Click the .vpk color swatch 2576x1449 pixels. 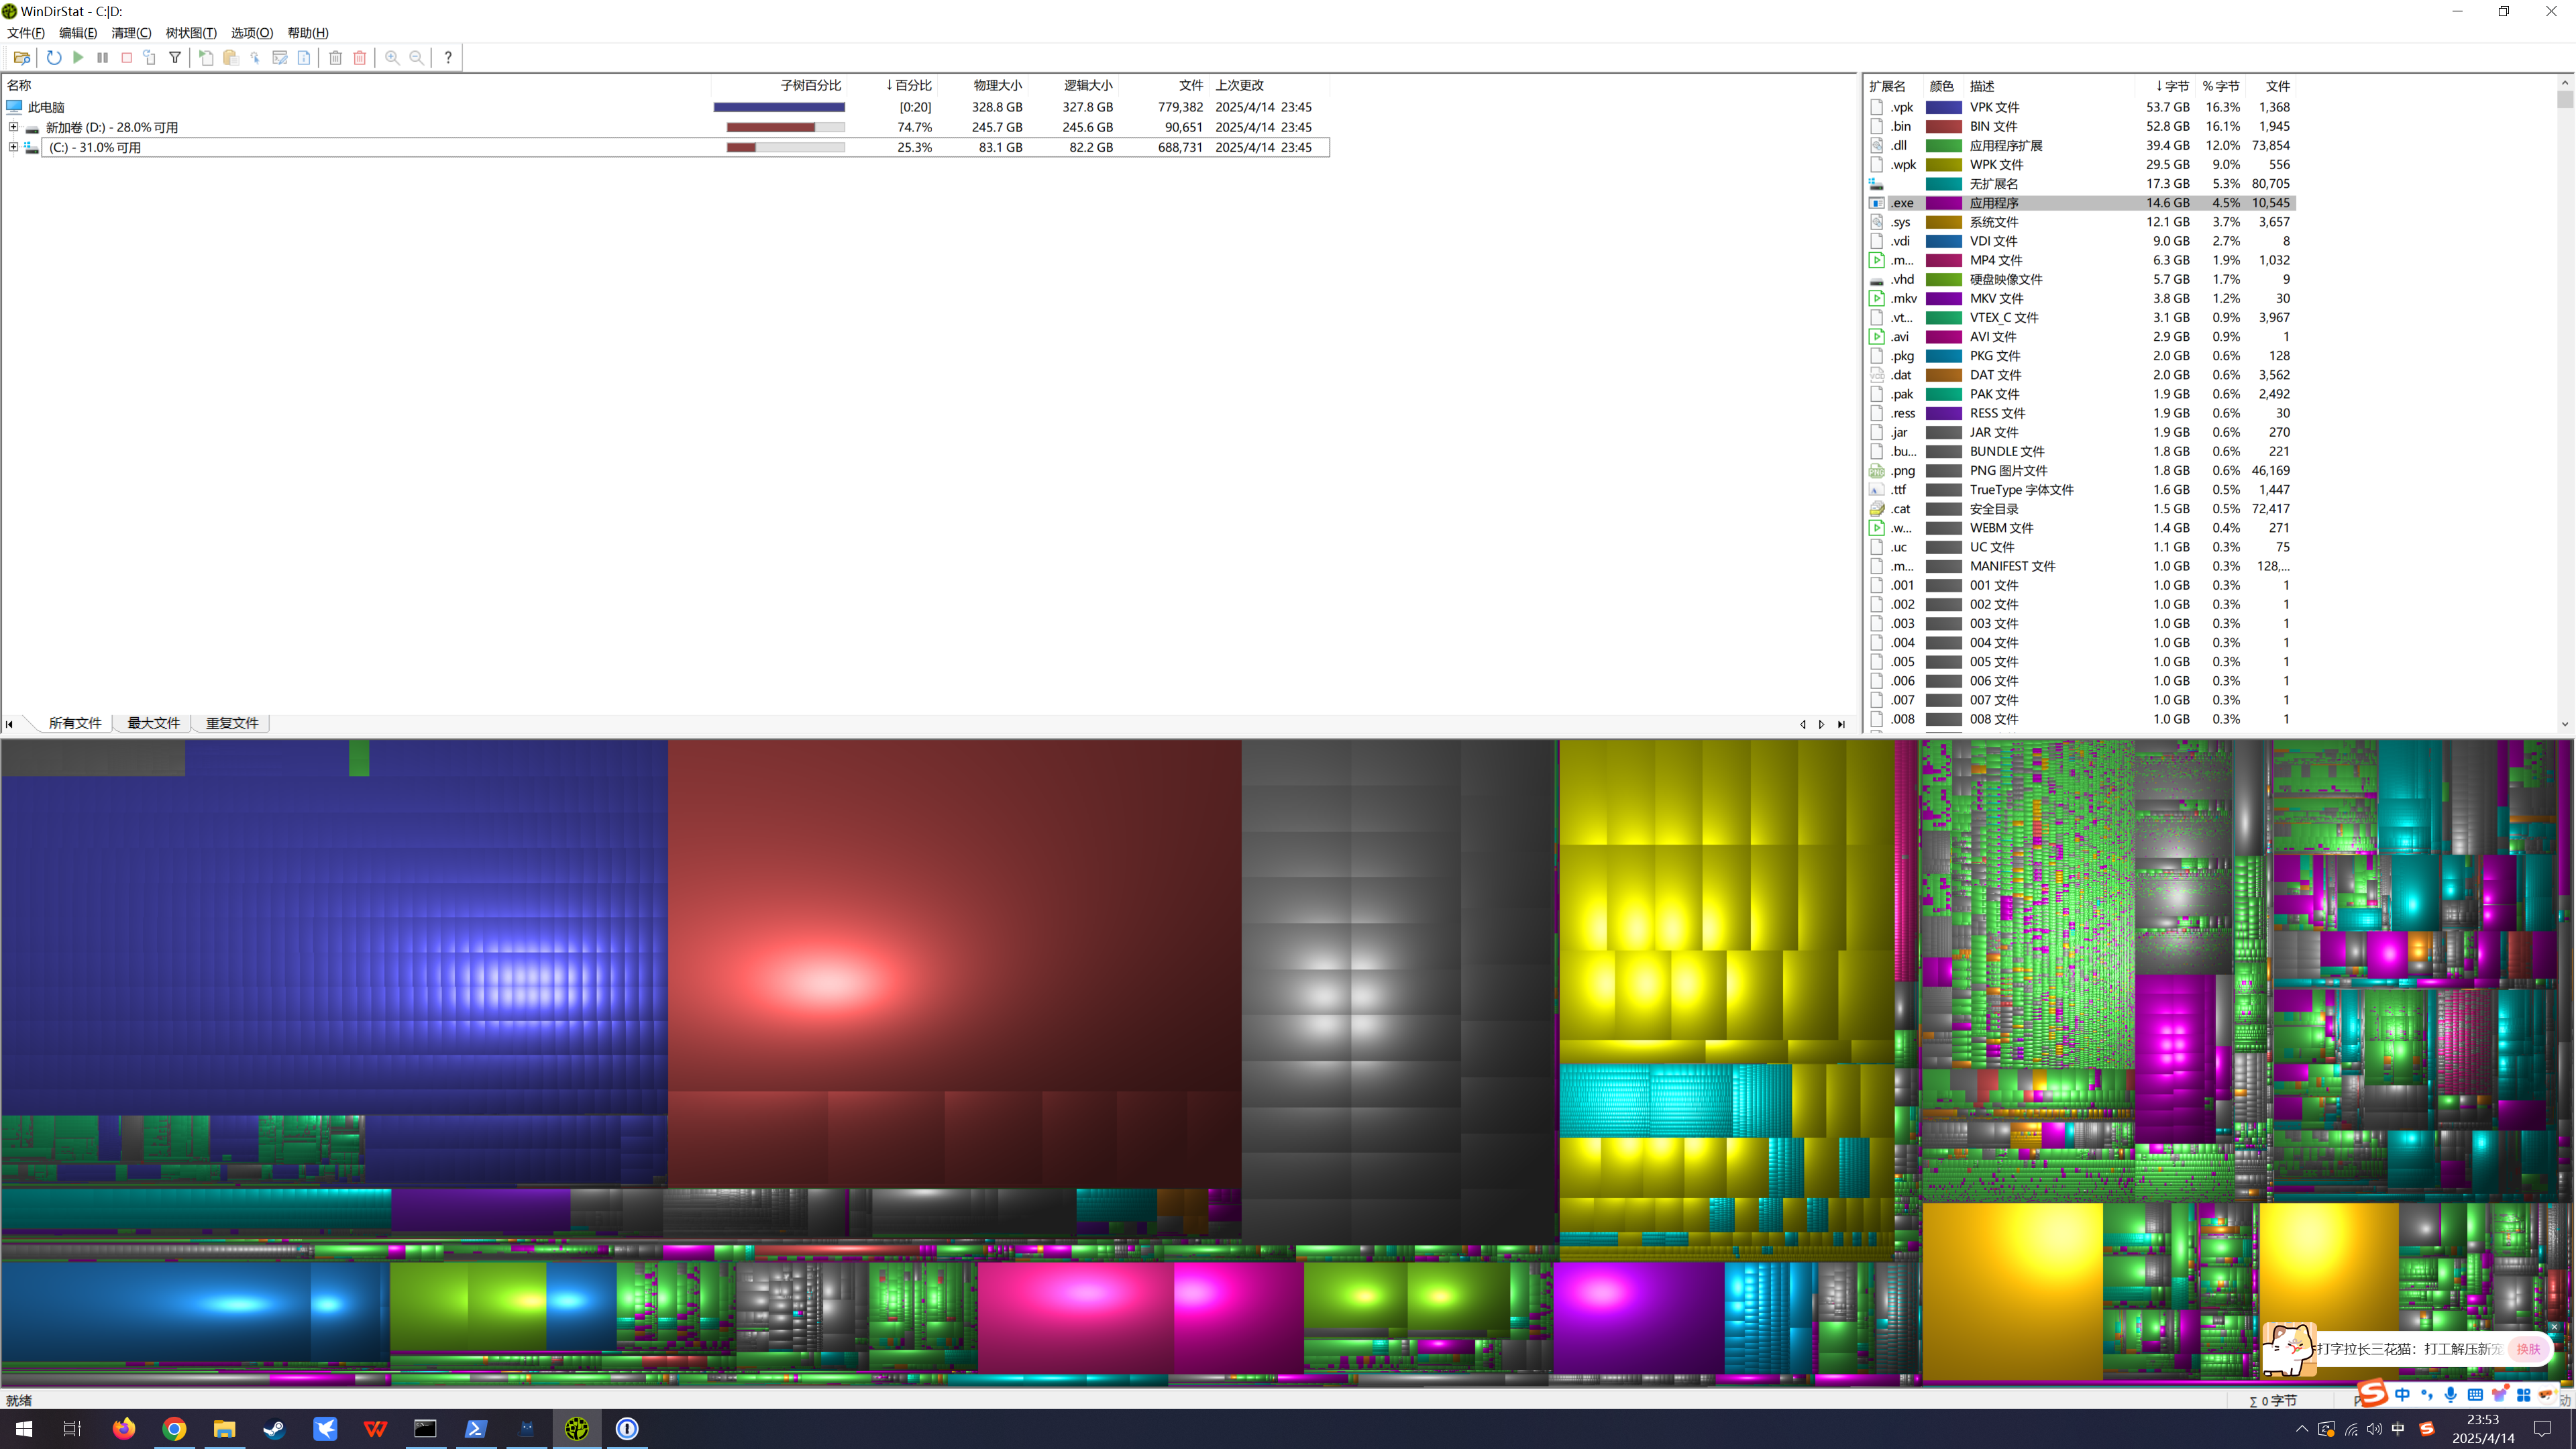tap(1943, 107)
